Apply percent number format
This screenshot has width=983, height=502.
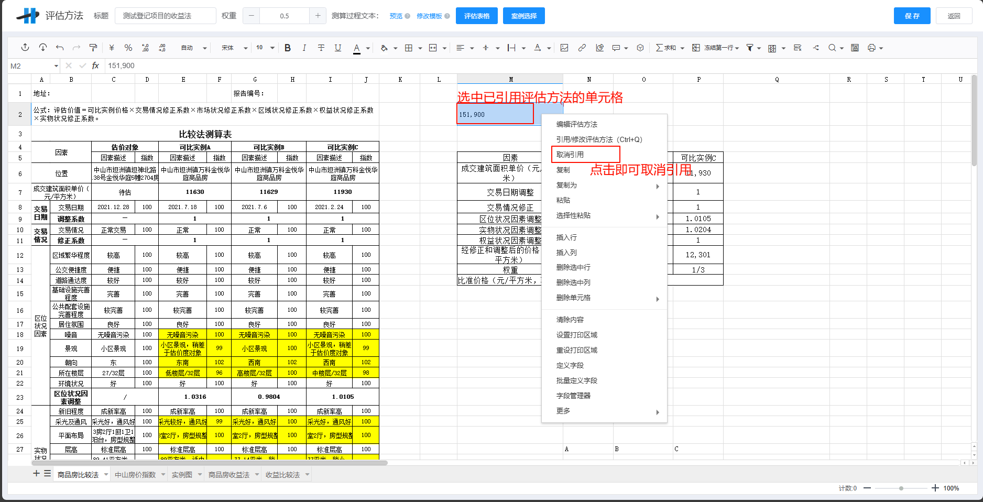[128, 48]
